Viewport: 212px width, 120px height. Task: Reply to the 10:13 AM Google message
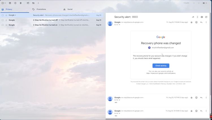[x=201, y=111]
